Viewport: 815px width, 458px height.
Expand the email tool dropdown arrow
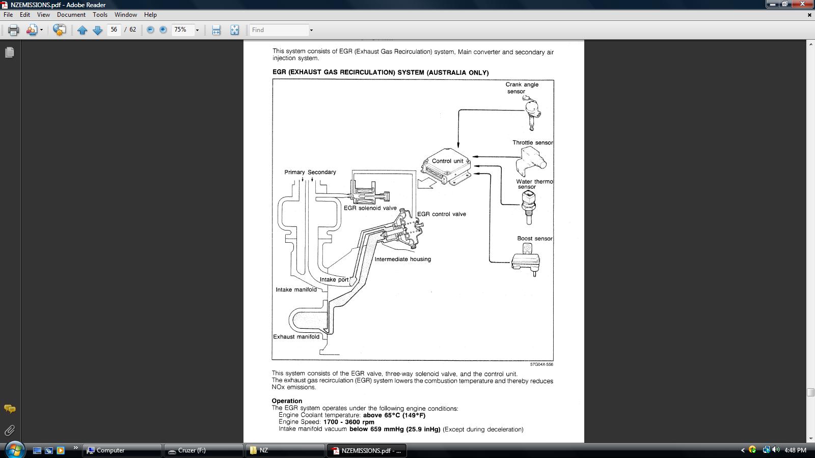[x=41, y=30]
